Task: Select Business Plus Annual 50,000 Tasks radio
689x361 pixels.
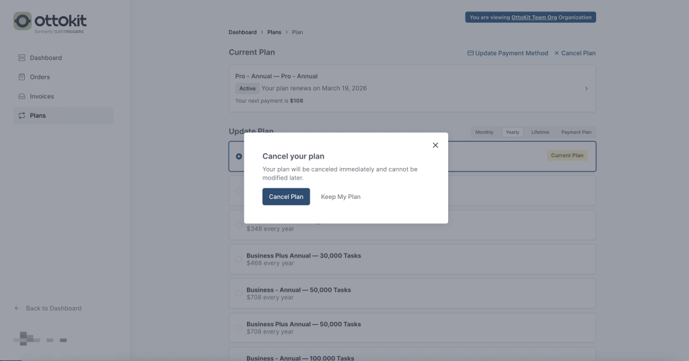Action: (239, 327)
